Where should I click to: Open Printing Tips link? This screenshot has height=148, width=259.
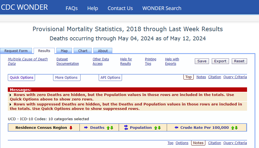[150, 61]
